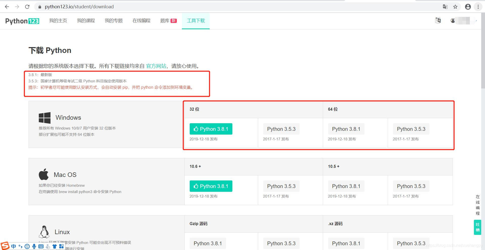The width and height of the screenshot is (485, 250).
Task: Click the '下载 Python' page heading
Action: click(x=50, y=50)
